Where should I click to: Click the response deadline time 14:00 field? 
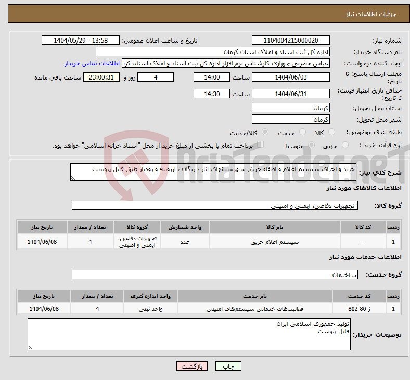212,77
